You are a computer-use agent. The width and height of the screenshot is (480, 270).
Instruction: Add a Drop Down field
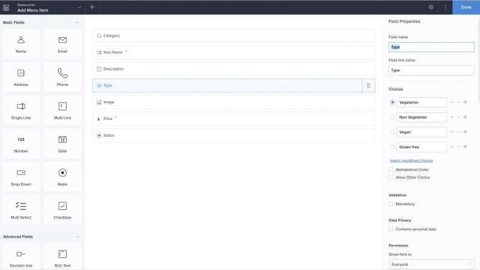[21, 177]
